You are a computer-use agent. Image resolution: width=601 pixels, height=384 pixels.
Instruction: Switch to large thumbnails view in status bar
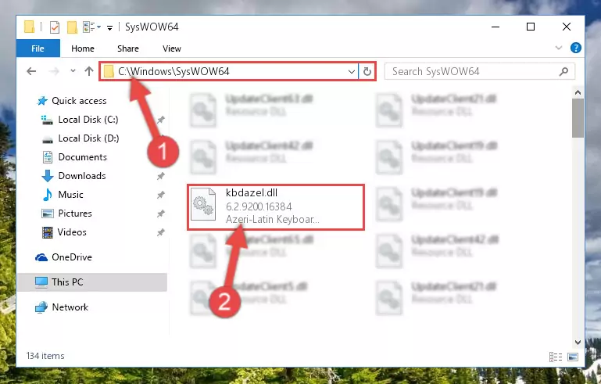[x=573, y=357]
